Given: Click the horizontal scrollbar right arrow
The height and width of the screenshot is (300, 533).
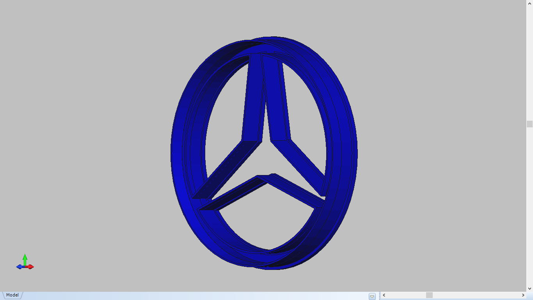Looking at the screenshot, I should [523, 295].
